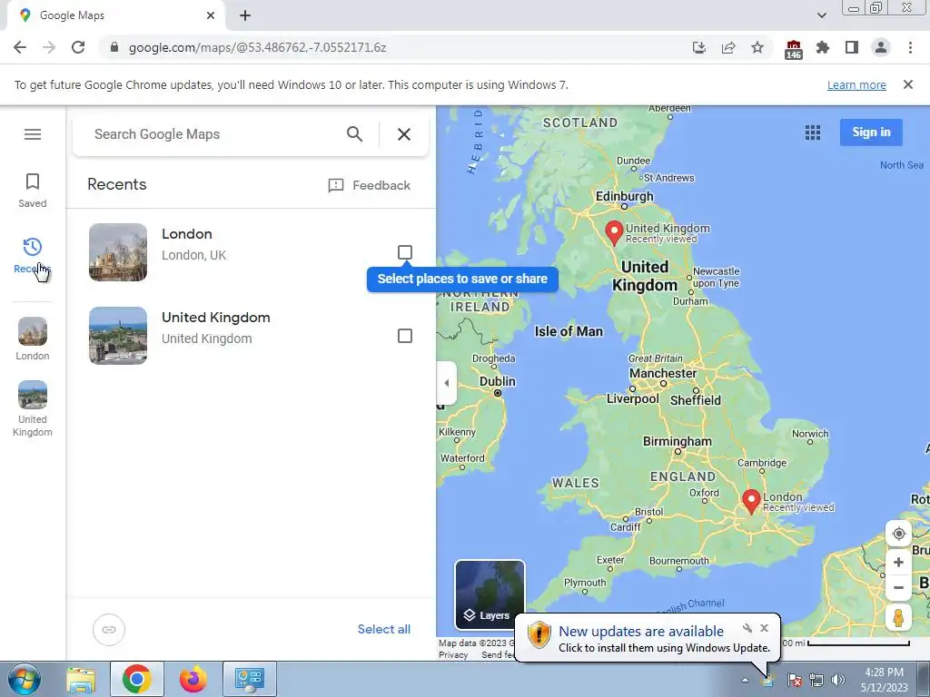Image resolution: width=930 pixels, height=697 pixels.
Task: Open London shortcut in left sidebar
Action: pyautogui.click(x=33, y=339)
